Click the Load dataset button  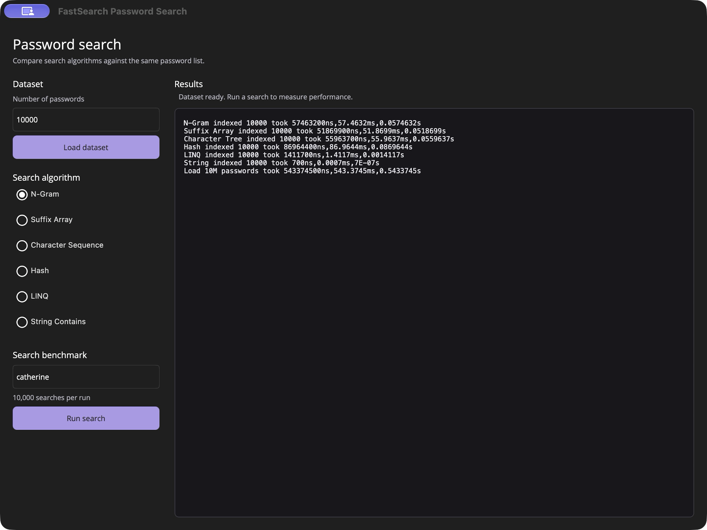click(86, 147)
